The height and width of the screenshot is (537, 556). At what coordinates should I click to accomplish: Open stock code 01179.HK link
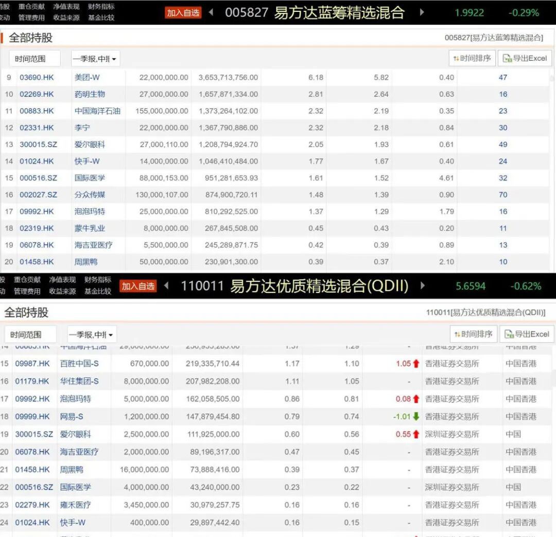(32, 382)
